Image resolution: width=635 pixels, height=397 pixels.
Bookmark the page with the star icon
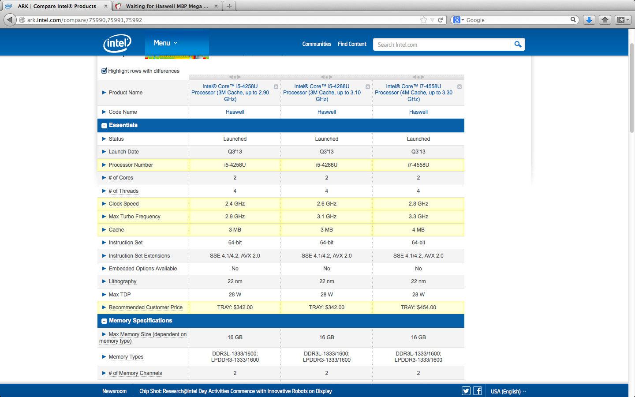pos(424,20)
